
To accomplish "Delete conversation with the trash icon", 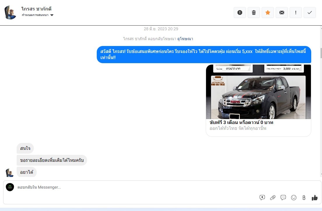I will (254, 13).
